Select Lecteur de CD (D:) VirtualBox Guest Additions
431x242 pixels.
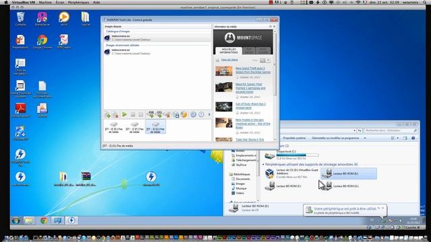(292, 173)
